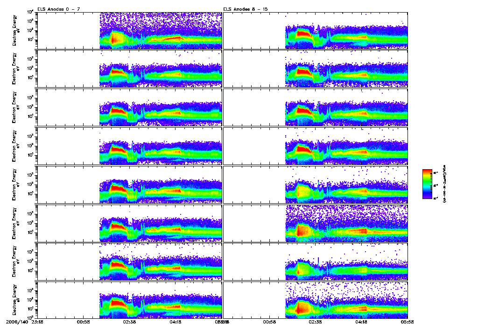
Task: Click "02:38" time label under Anodes 8 - 15 column
Action: pyautogui.click(x=315, y=322)
